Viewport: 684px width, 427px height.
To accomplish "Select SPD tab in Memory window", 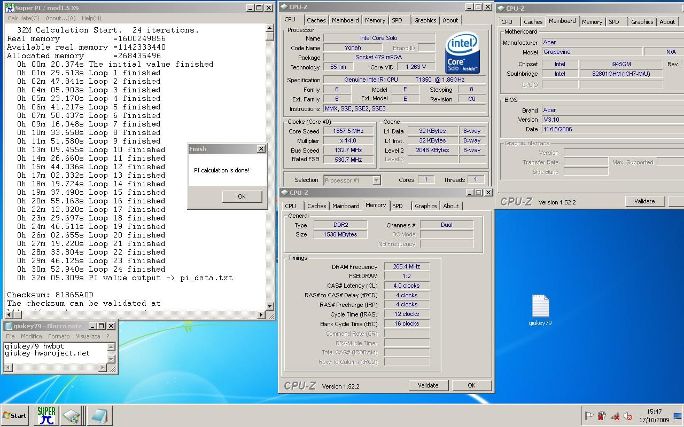I will pyautogui.click(x=398, y=206).
